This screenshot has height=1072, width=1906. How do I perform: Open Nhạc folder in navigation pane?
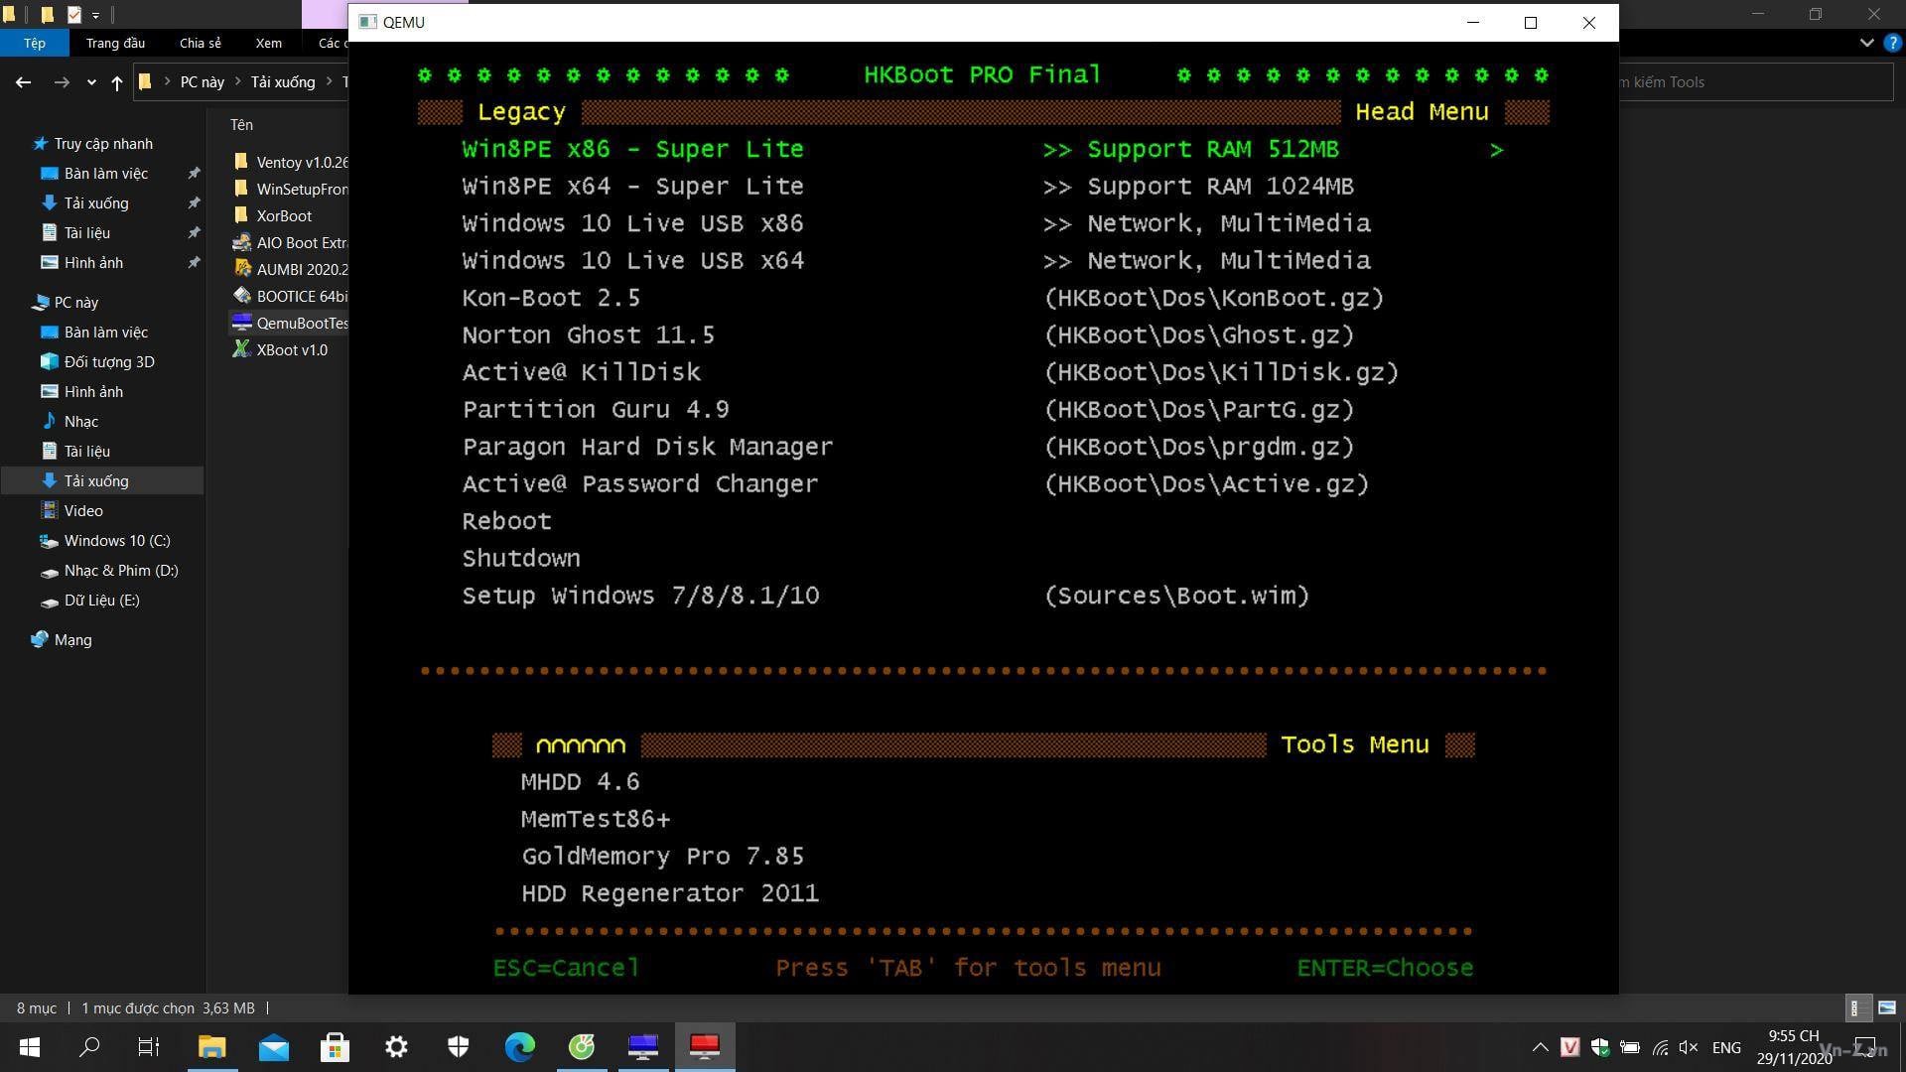(81, 422)
